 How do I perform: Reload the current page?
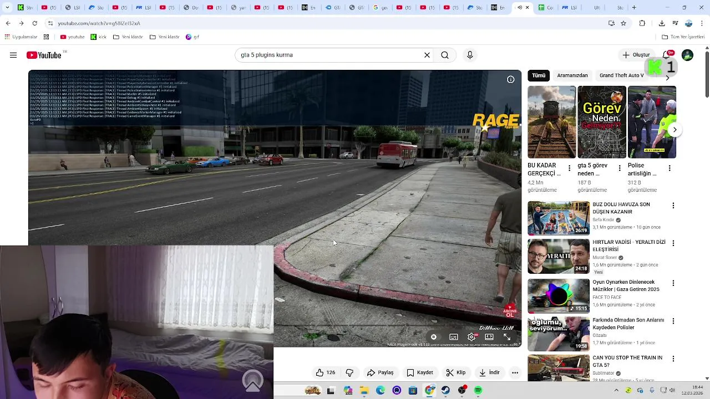34,23
